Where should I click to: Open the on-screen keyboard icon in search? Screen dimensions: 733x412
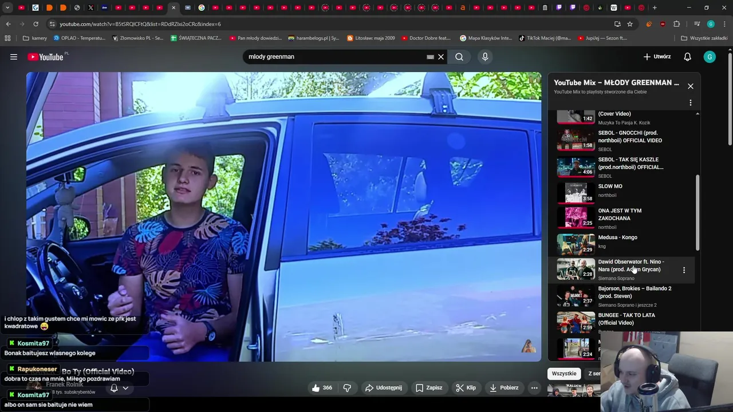430,57
